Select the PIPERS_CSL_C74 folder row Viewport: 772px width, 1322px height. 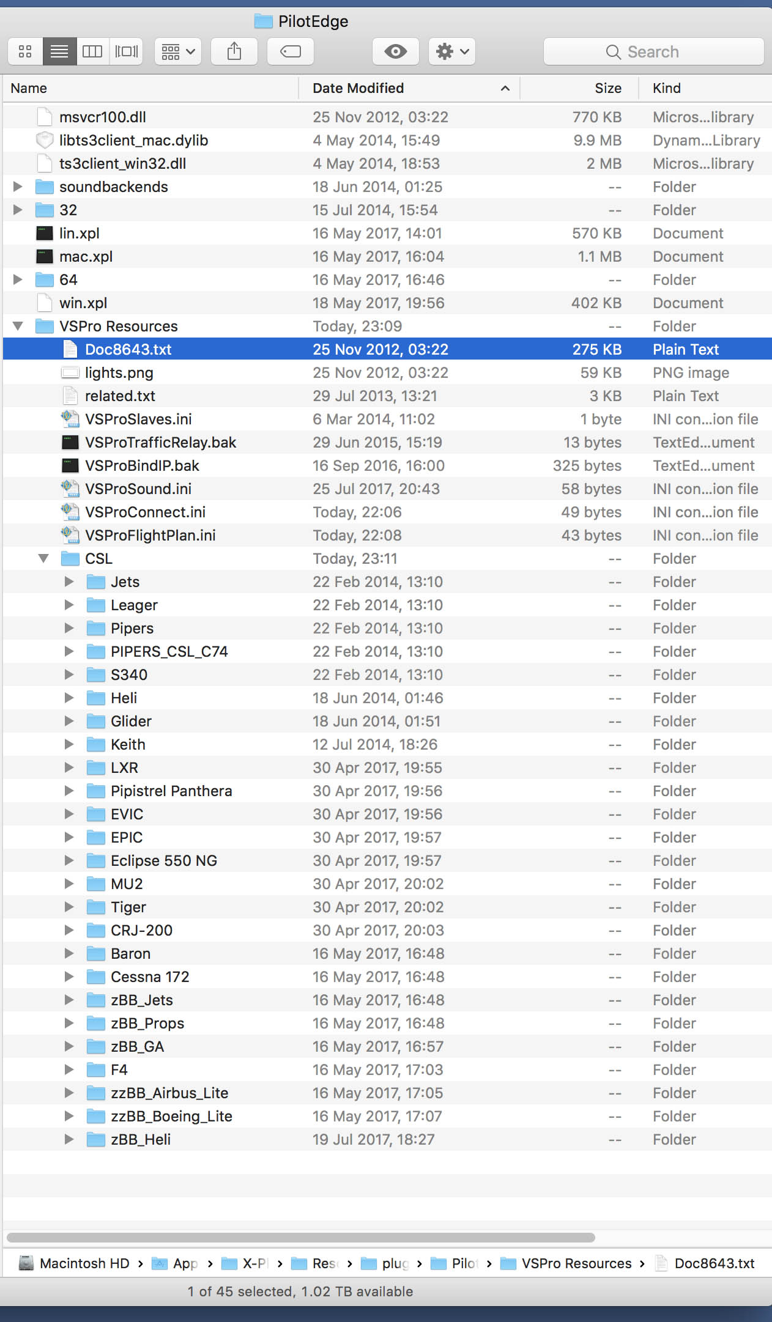point(387,651)
